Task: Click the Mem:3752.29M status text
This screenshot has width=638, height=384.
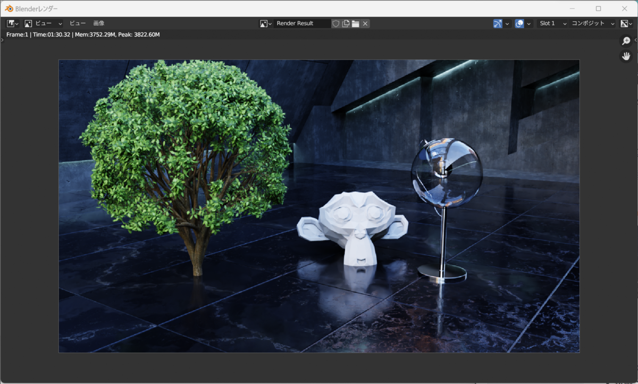Action: [x=96, y=35]
